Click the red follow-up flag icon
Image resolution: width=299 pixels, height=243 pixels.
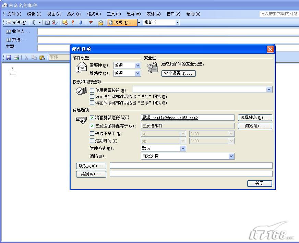tap(91, 23)
